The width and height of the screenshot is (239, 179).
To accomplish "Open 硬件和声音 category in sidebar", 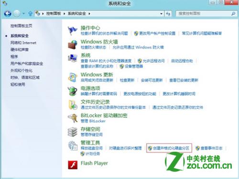I will click(20, 50).
